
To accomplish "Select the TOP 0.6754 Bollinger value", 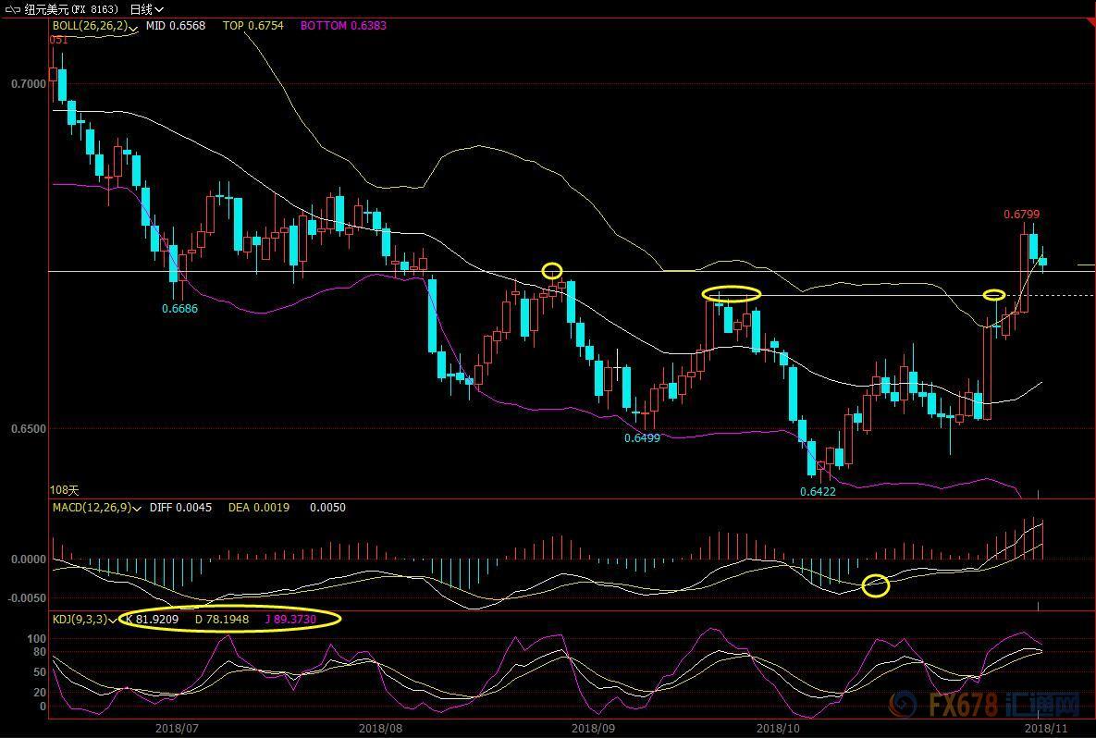I will pos(253,26).
